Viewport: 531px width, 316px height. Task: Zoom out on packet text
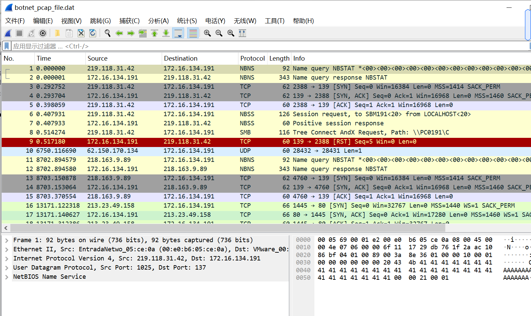point(219,33)
